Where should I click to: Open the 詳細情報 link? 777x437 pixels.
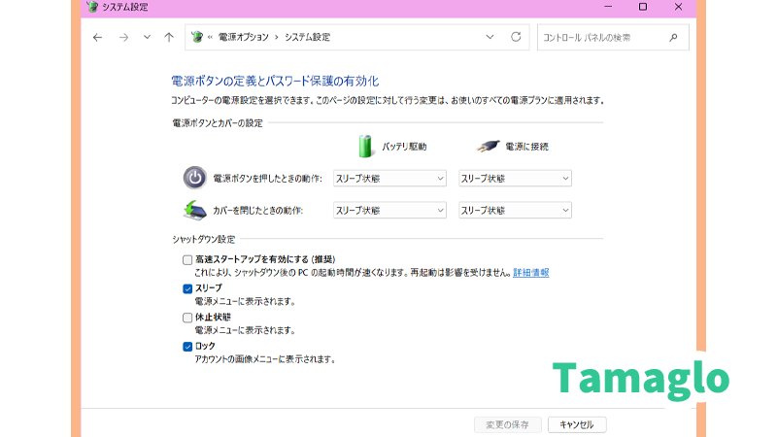pos(530,273)
